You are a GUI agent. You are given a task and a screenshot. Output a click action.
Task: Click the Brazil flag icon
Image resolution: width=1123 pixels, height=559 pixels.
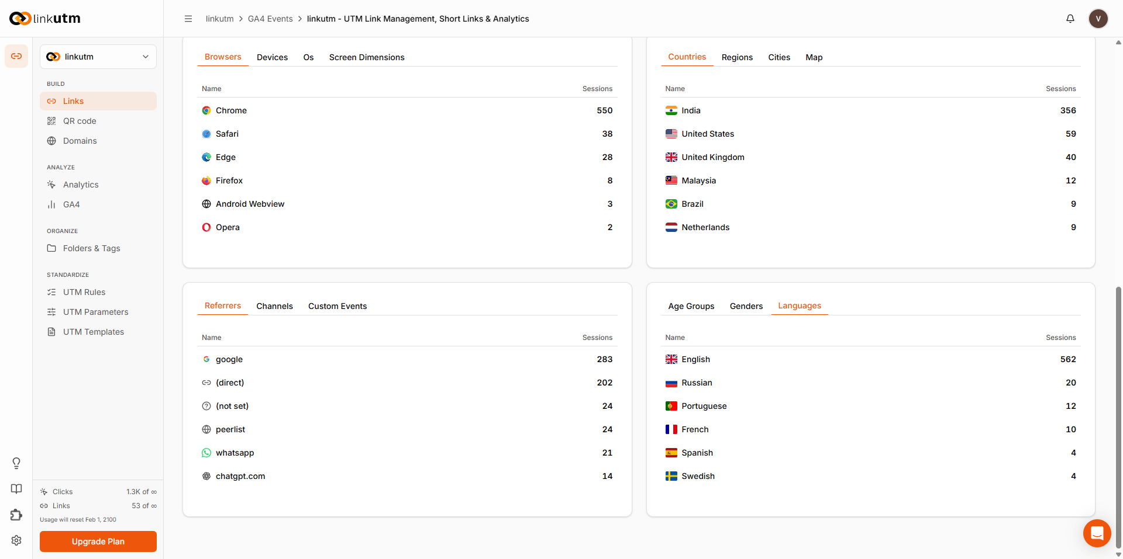tap(671, 204)
